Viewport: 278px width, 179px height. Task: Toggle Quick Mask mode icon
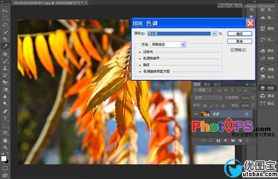coord(5,168)
